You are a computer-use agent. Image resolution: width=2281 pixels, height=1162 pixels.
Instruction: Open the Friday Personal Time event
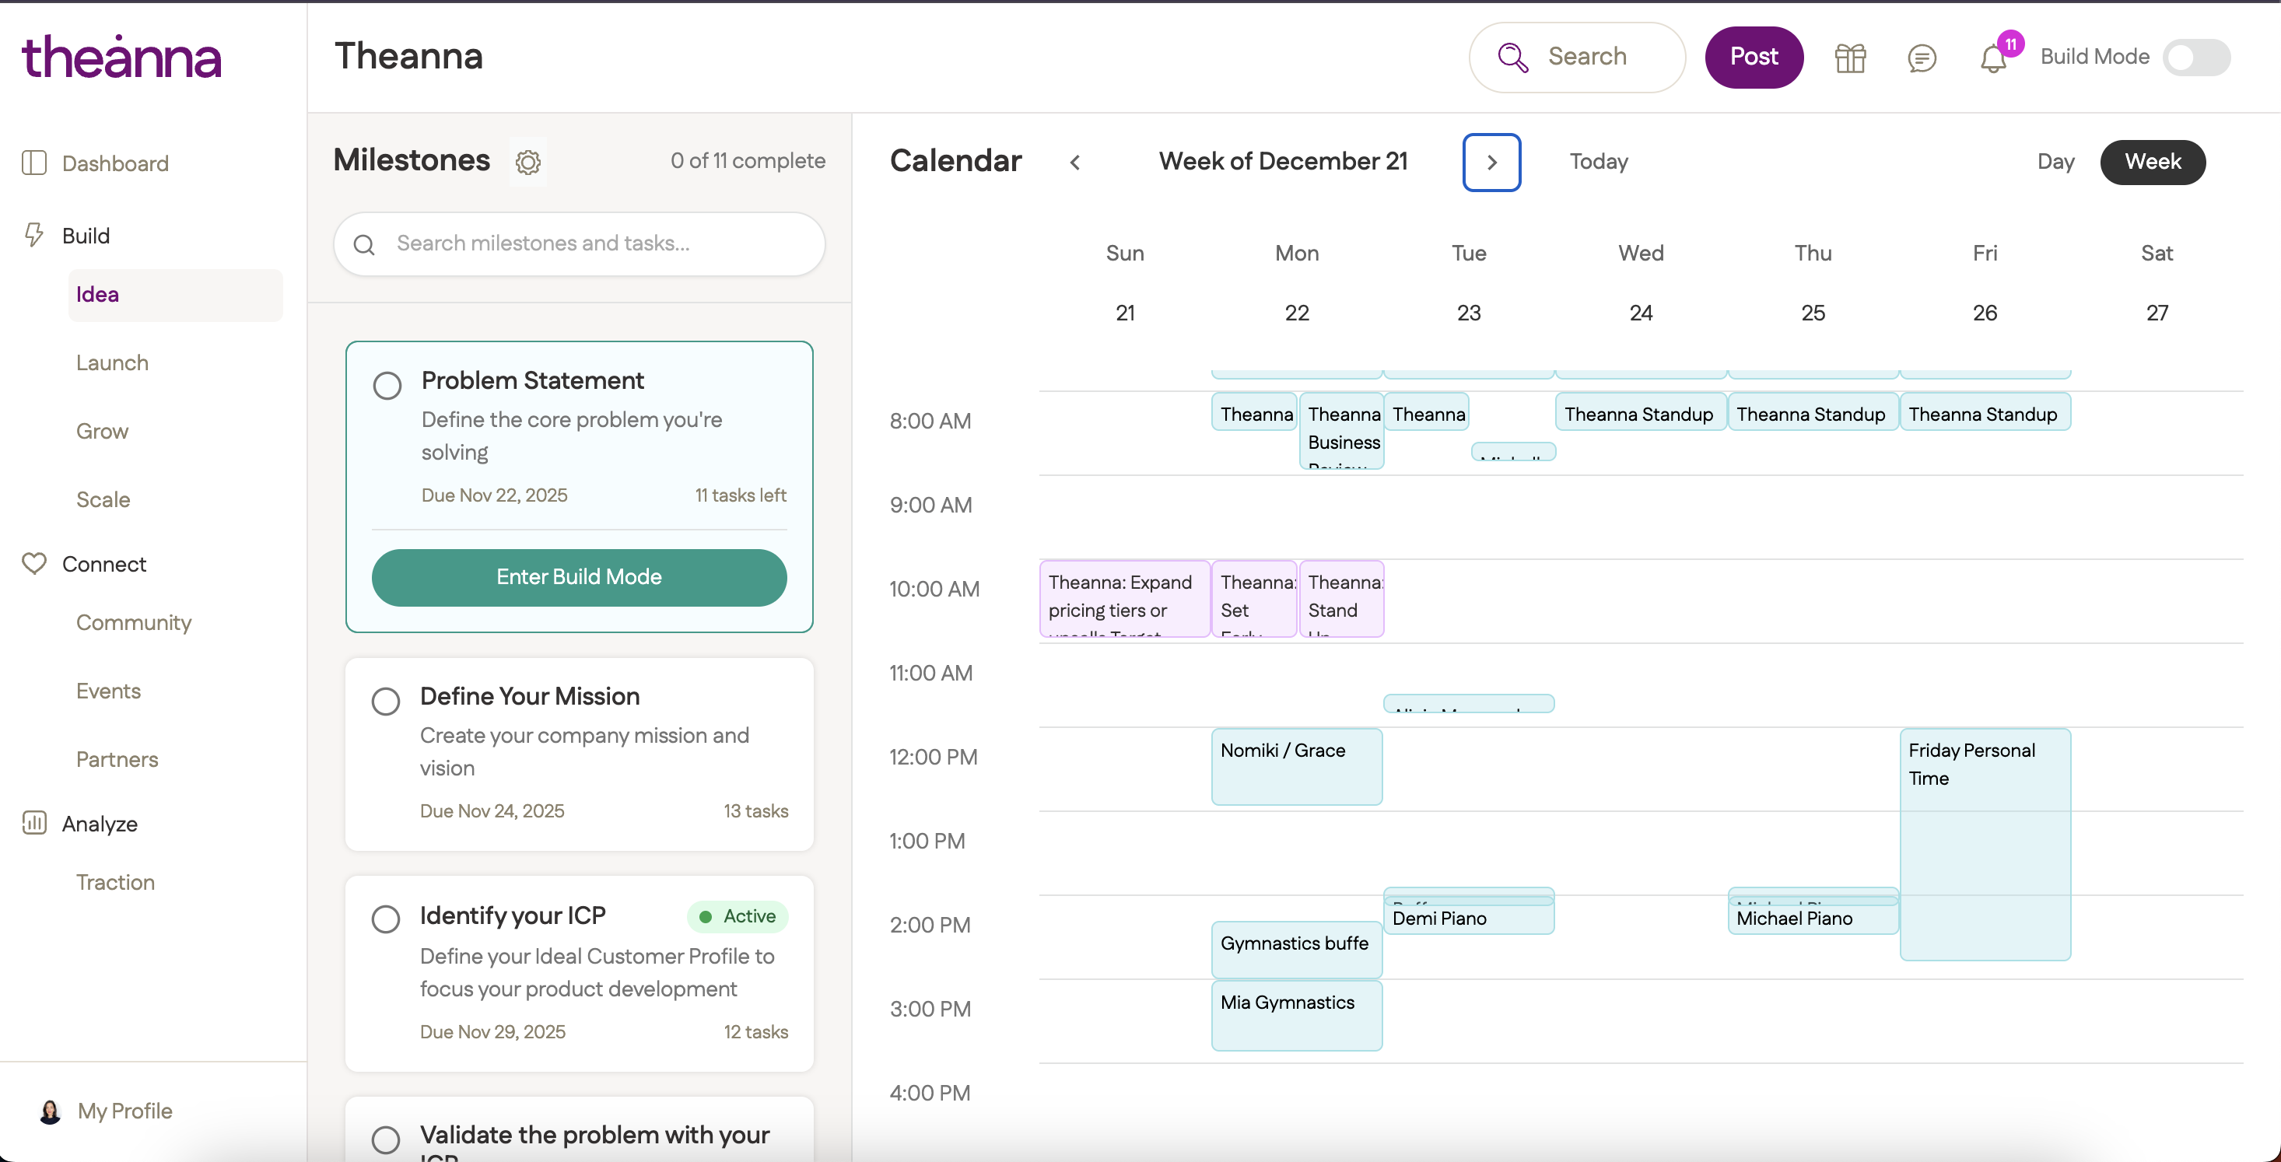1985,841
